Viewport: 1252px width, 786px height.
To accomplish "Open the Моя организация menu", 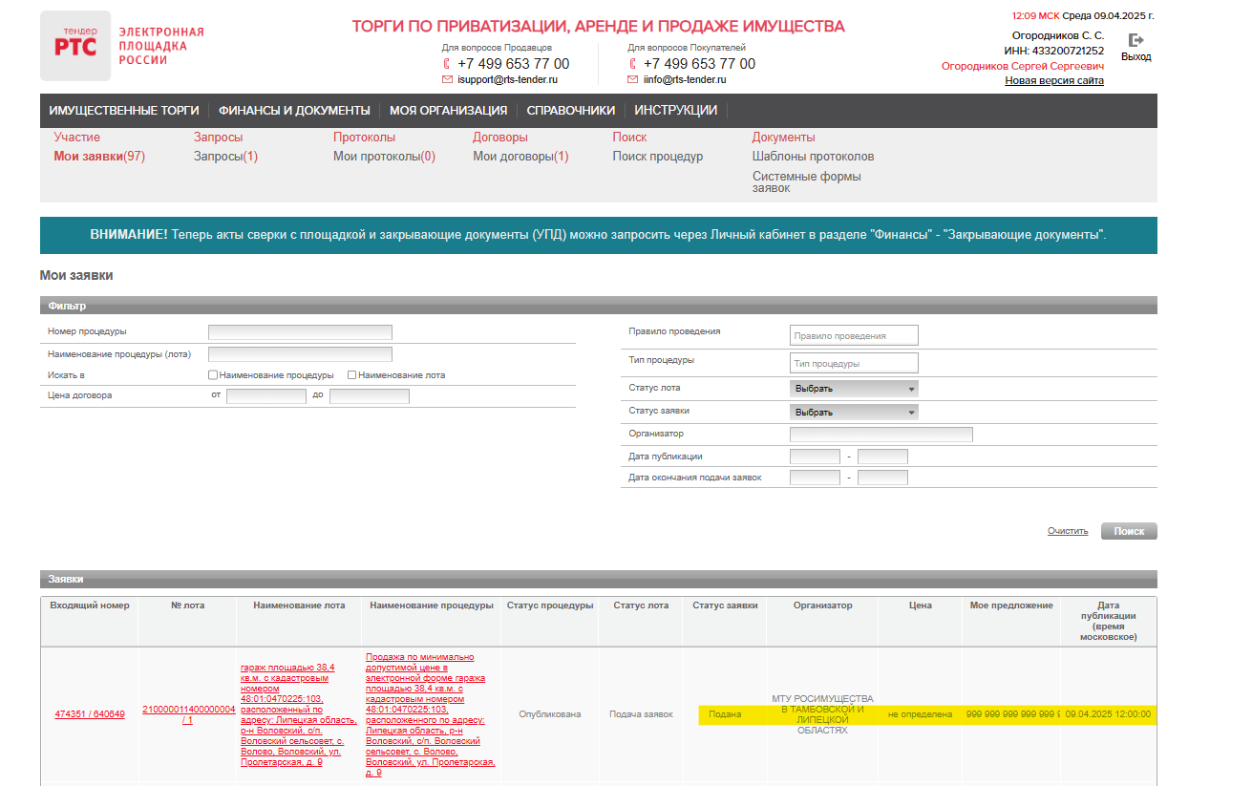I will pos(448,110).
